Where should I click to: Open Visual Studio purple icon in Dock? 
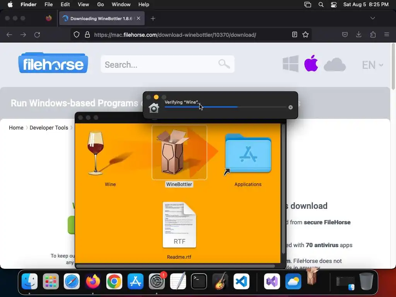tap(272, 282)
